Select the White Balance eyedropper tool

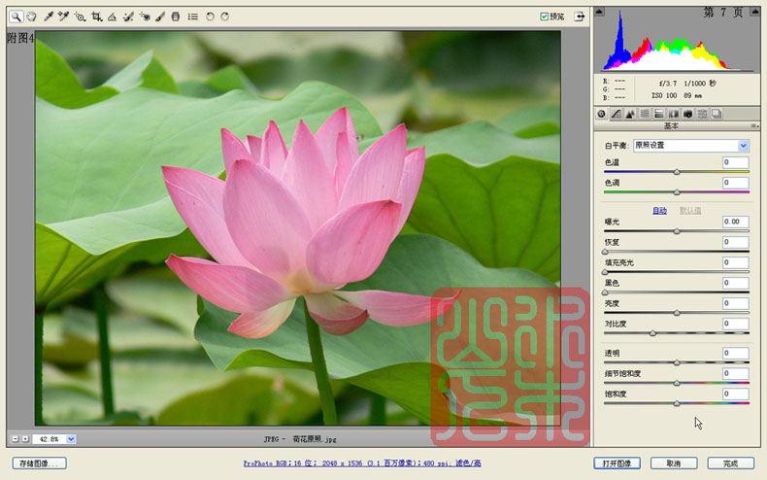click(49, 17)
